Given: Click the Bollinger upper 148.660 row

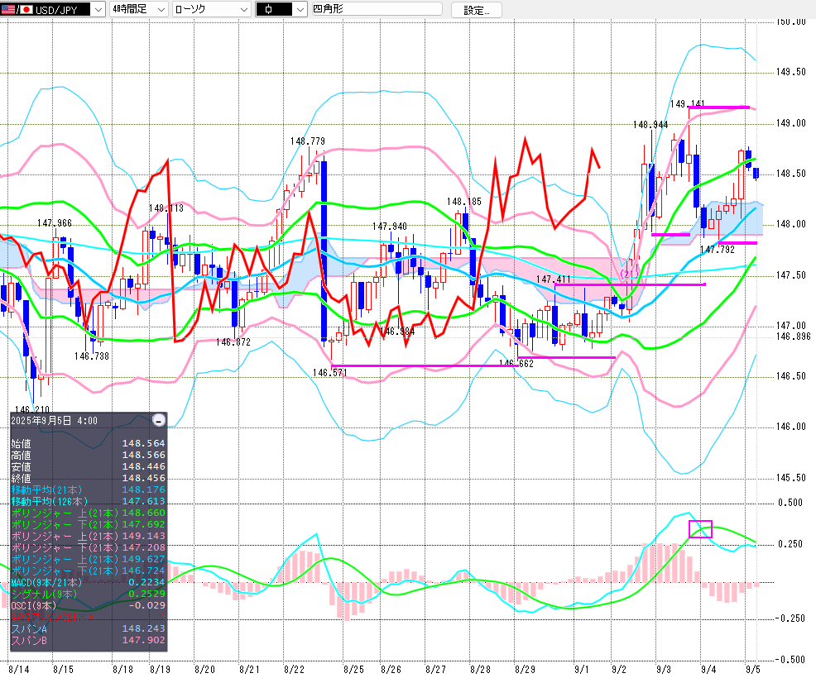Looking at the screenshot, I should (88, 513).
